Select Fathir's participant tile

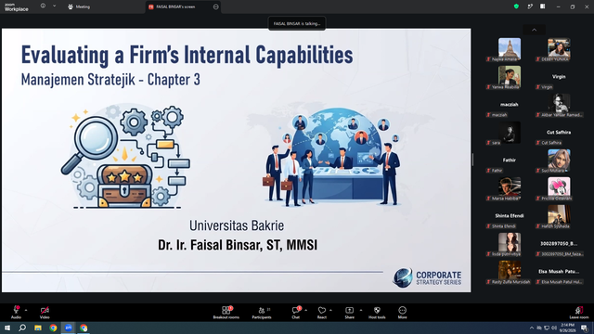coord(510,161)
